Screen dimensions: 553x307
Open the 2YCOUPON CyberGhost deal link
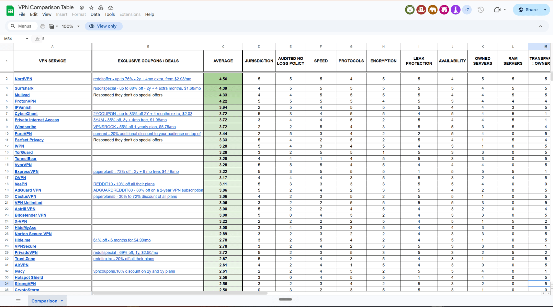pyautogui.click(x=143, y=114)
